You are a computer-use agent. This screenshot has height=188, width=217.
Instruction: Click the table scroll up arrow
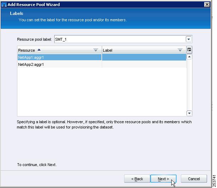coord(189,57)
